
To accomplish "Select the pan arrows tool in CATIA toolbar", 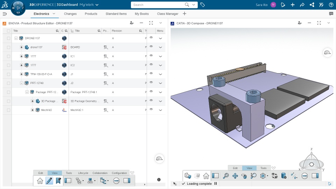I will (x=235, y=176).
